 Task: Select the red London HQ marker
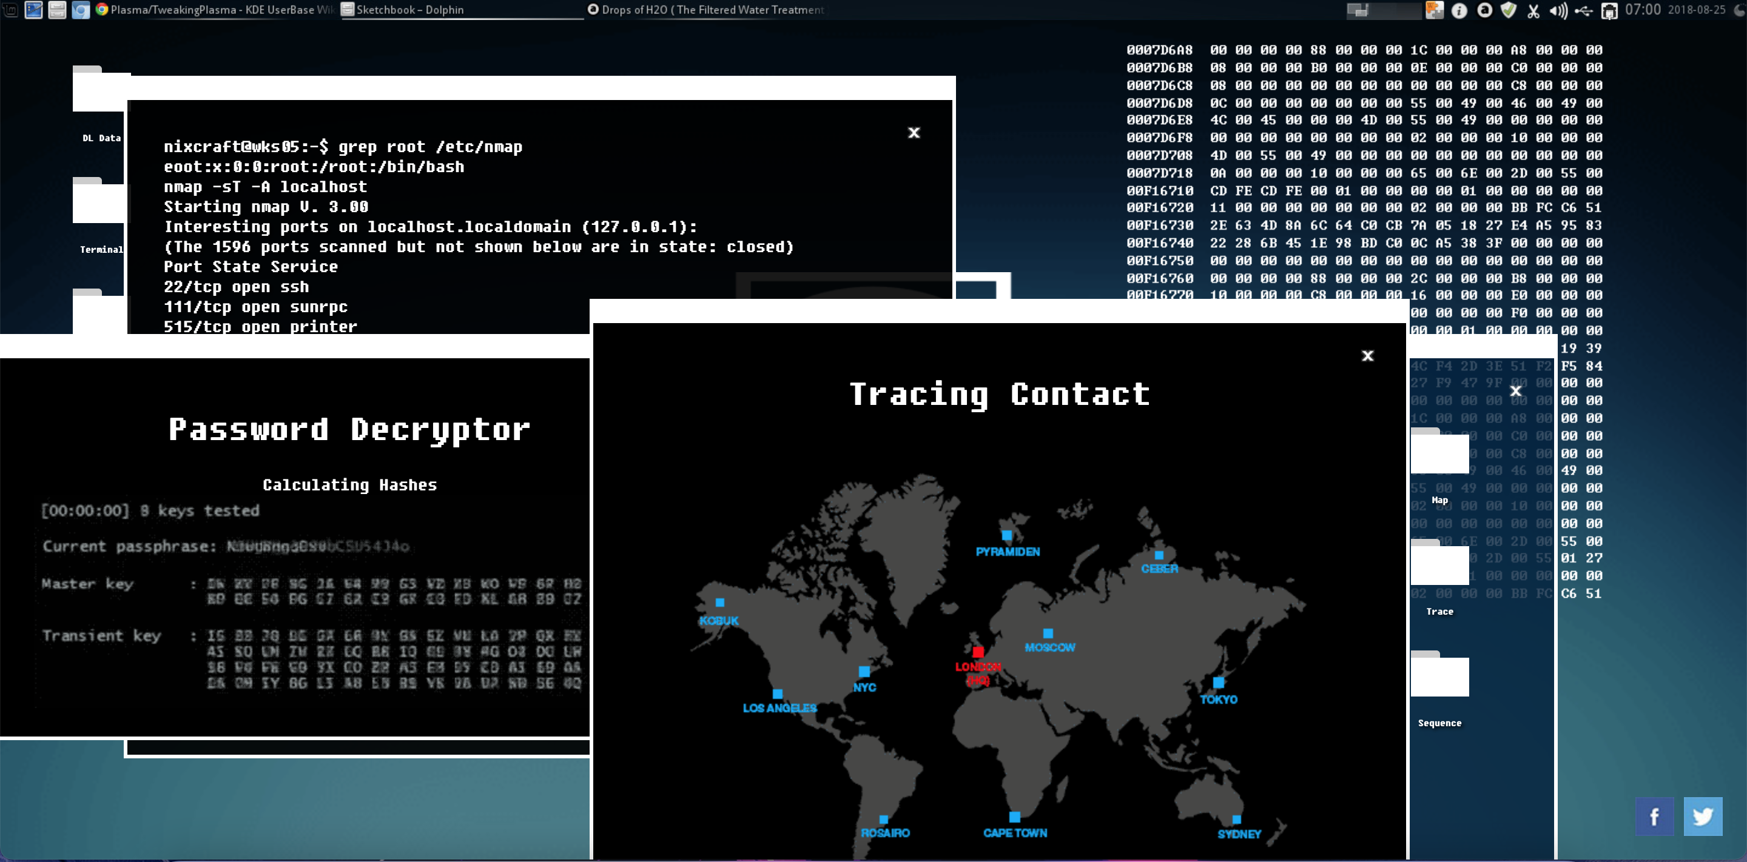coord(977,652)
